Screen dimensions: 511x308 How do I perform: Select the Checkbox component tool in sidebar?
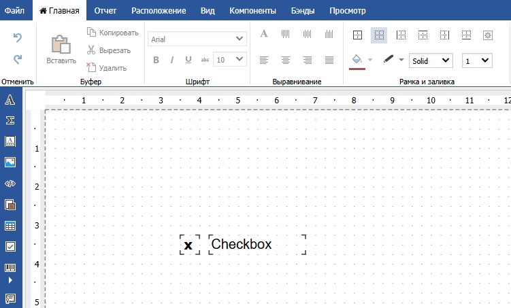pos(10,246)
